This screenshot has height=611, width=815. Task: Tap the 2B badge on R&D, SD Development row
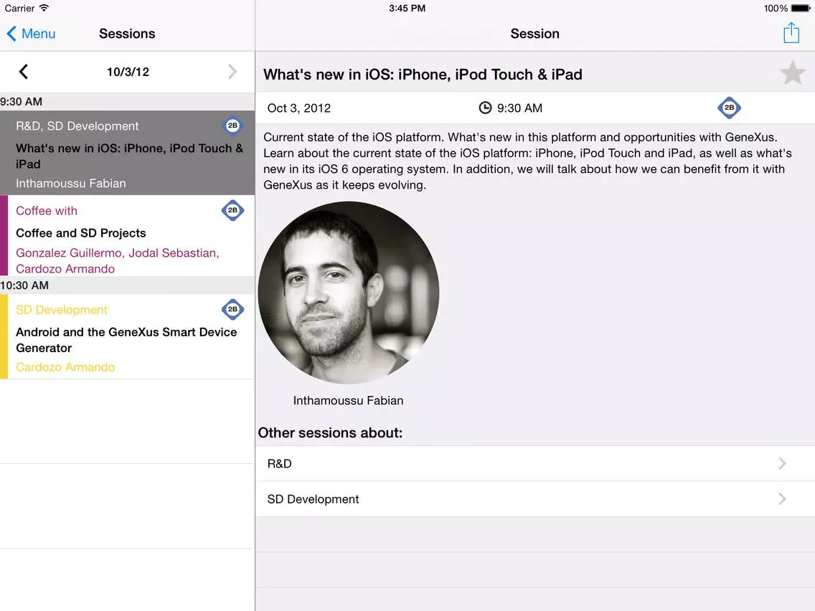(233, 125)
